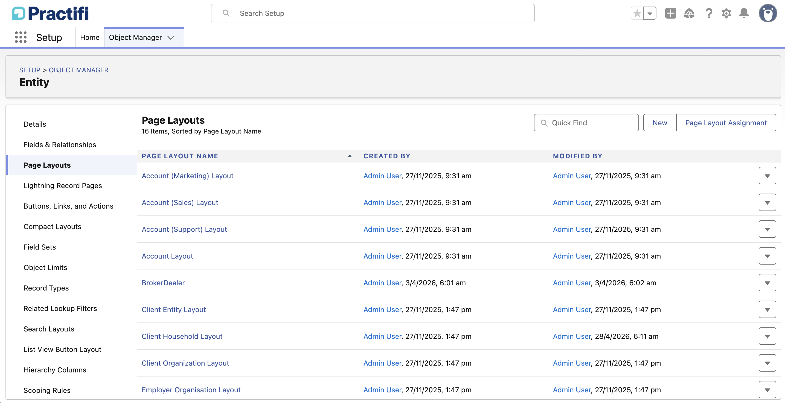Open Client Household Layout
The image size is (785, 403).
(x=182, y=336)
